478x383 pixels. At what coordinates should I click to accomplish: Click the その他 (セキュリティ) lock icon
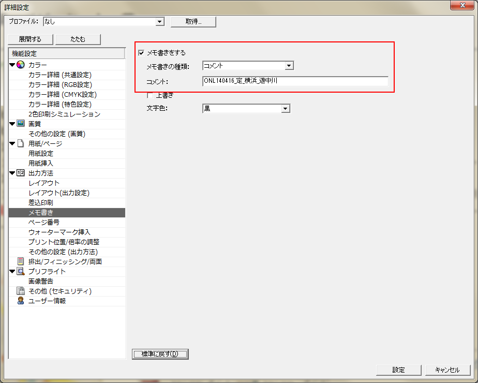coord(21,291)
